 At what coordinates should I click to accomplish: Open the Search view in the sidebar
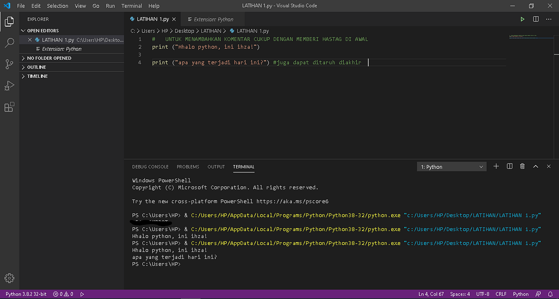click(9, 43)
